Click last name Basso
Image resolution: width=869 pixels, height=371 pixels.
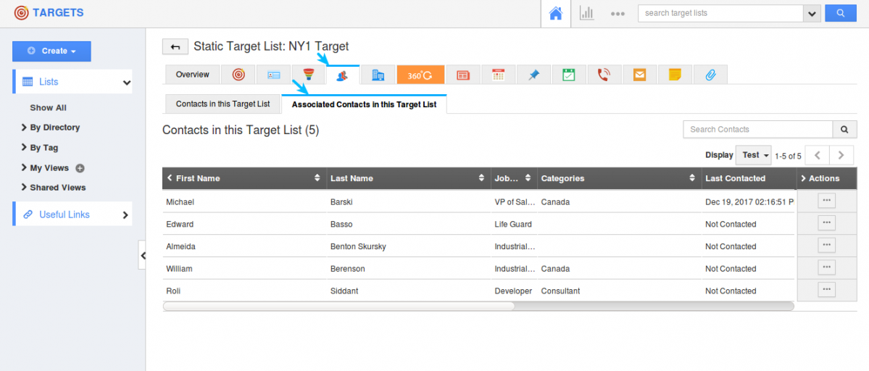coord(341,224)
